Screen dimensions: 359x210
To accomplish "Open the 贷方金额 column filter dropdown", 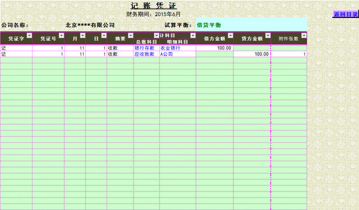I will pos(268,35).
